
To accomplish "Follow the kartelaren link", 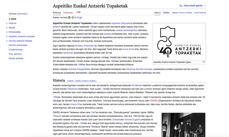I will [x=68, y=53].
